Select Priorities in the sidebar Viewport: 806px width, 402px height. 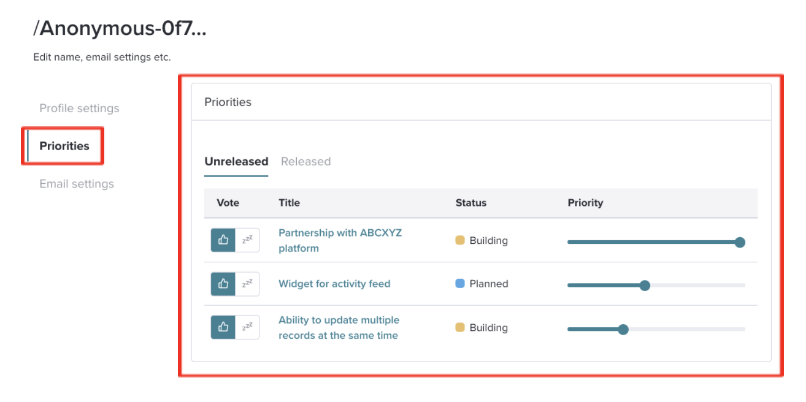click(x=64, y=146)
